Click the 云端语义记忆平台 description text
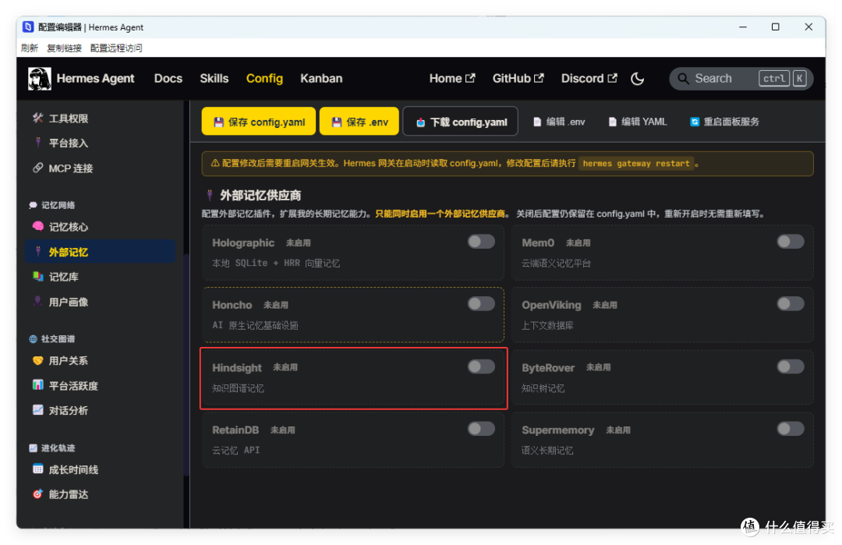Image resolution: width=842 pixels, height=545 pixels. tap(556, 263)
